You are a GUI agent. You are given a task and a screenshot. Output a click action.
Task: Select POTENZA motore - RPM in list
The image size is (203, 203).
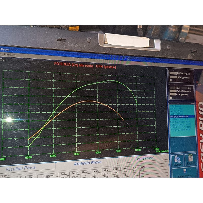(x=180, y=122)
